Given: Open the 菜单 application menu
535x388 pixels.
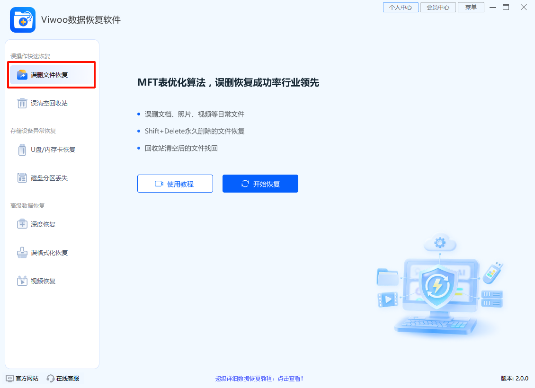Looking at the screenshot, I should [x=471, y=7].
